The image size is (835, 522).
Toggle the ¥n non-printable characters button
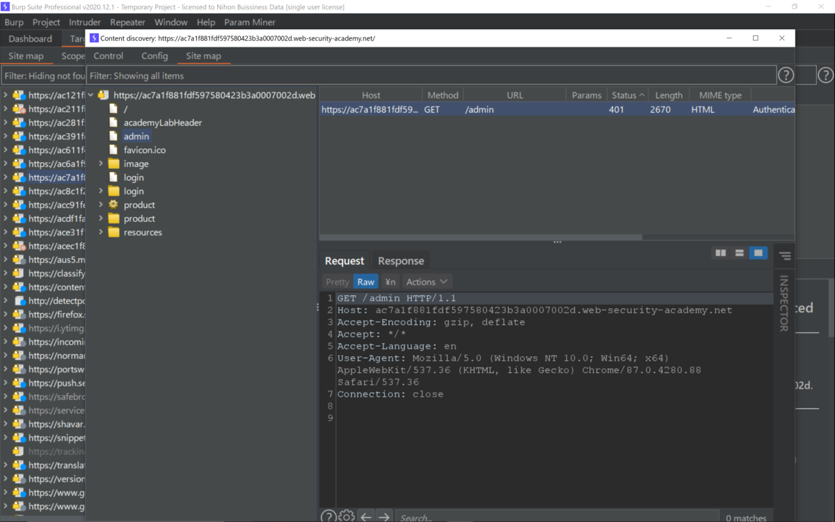point(390,282)
